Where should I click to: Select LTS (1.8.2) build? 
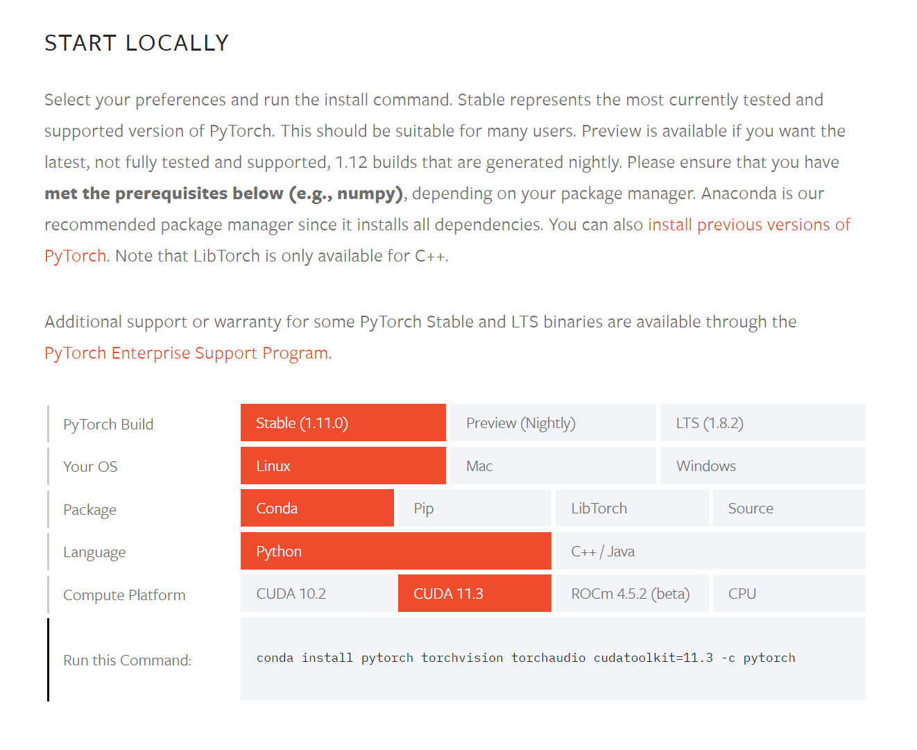pyautogui.click(x=762, y=423)
